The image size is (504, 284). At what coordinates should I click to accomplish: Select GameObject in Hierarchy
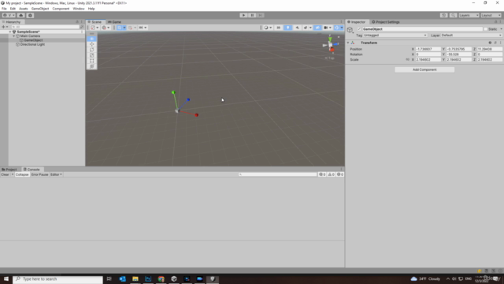33,40
